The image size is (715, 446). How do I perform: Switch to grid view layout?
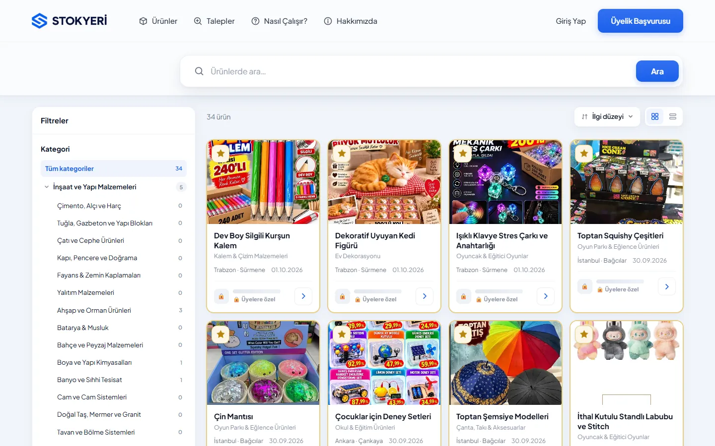click(655, 116)
